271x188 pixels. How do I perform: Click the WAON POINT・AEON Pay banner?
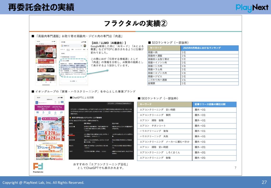click(x=50, y=107)
